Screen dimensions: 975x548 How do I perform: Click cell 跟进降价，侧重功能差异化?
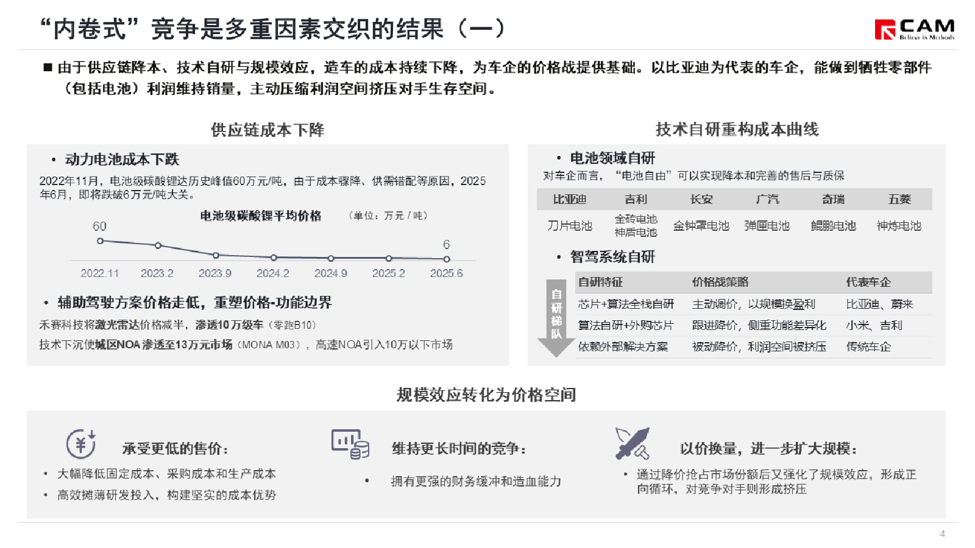[759, 326]
